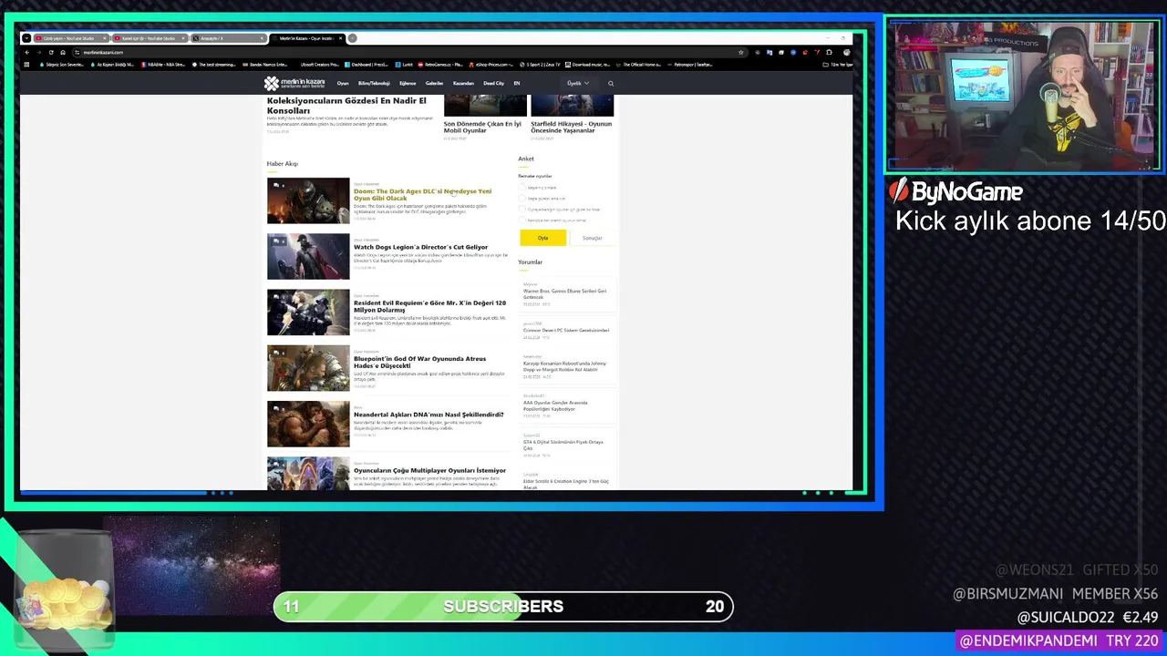
Task: Click the Merlin'in Kazanı logo
Action: click(x=294, y=83)
